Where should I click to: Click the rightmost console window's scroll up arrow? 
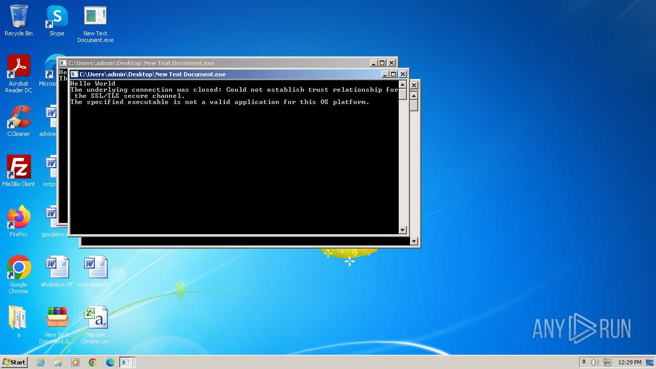414,96
